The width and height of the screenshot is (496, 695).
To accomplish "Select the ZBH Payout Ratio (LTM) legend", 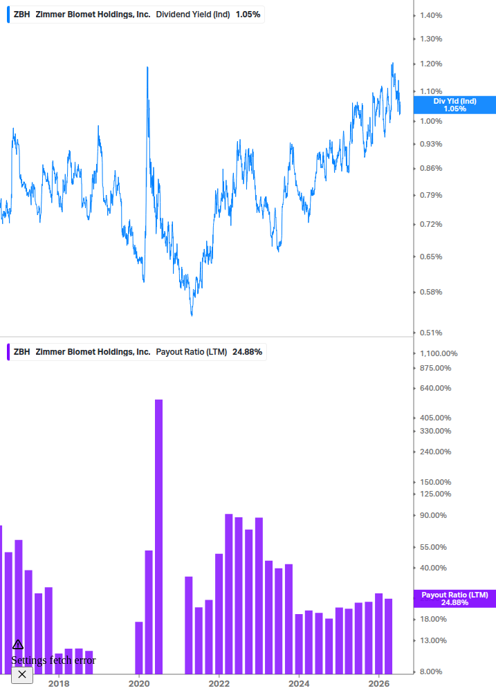I will 138,352.
